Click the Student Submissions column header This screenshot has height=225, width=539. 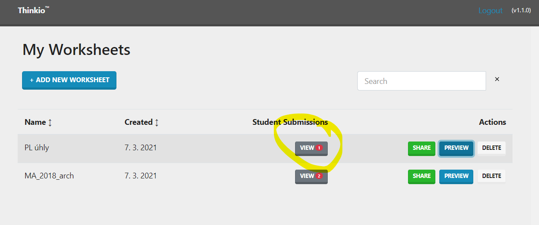[290, 122]
